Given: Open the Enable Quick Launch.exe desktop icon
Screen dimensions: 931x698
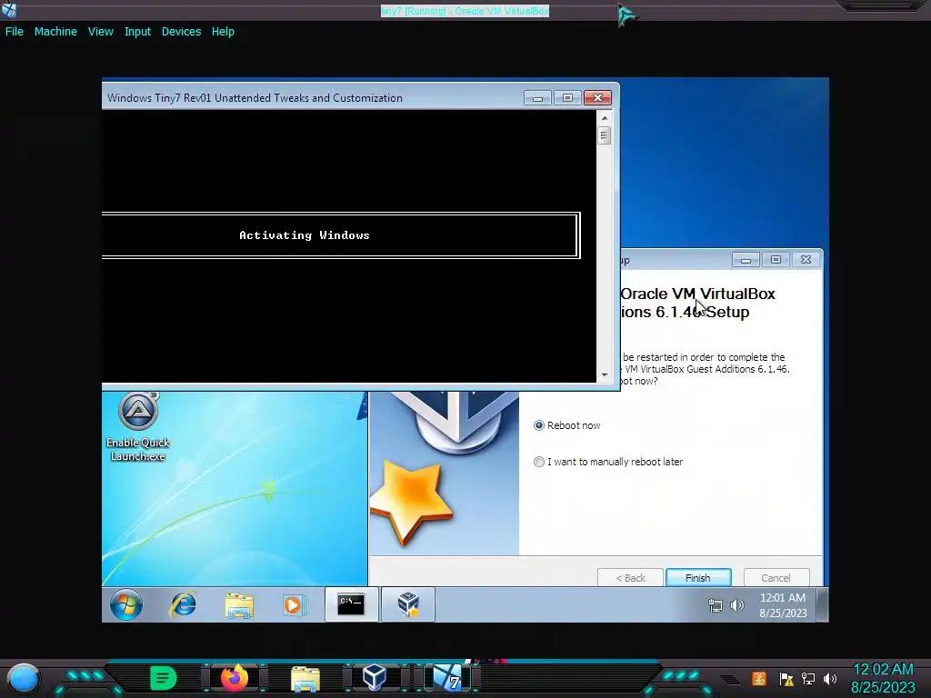Looking at the screenshot, I should (138, 426).
